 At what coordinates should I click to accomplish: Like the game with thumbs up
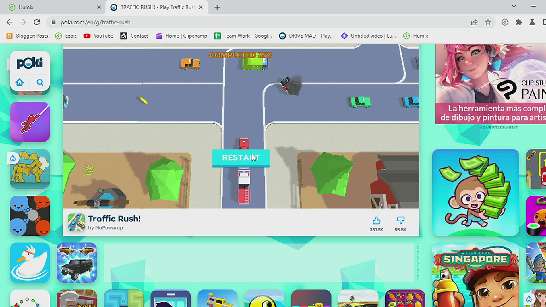[x=376, y=221]
